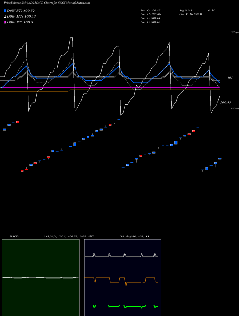Click the last blue candlestick at far right

point(220,159)
